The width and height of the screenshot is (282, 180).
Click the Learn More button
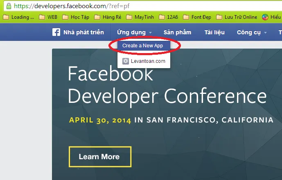point(100,157)
